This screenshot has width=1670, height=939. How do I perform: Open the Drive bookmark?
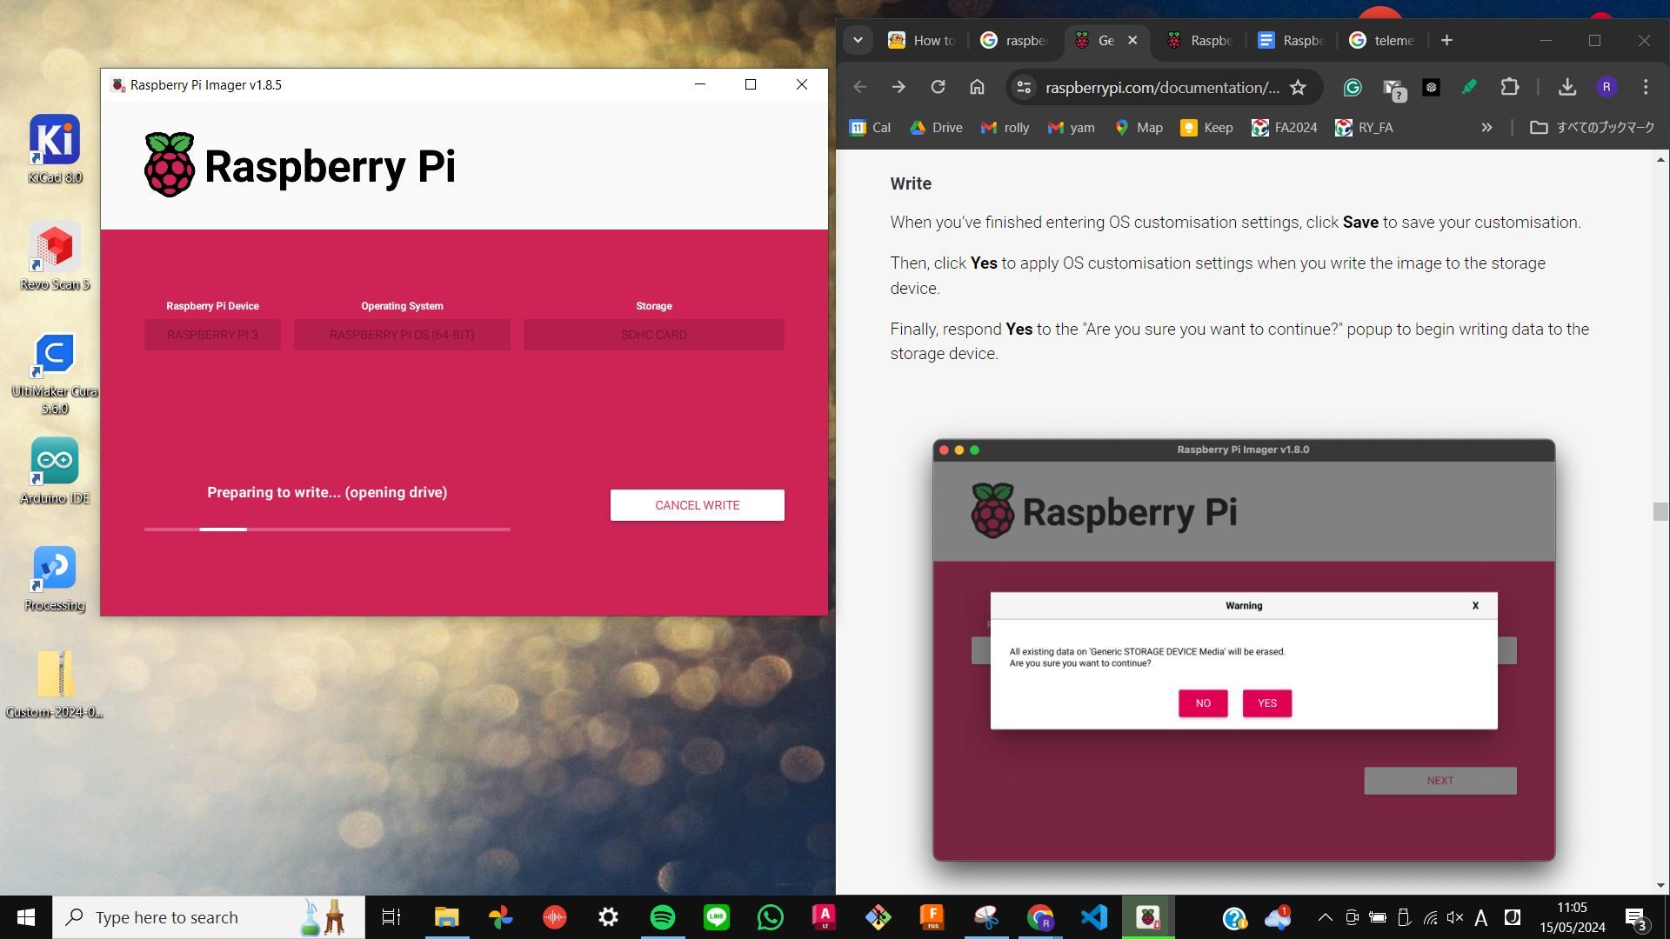point(936,128)
